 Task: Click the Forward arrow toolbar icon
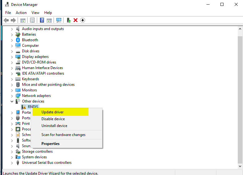13,20
